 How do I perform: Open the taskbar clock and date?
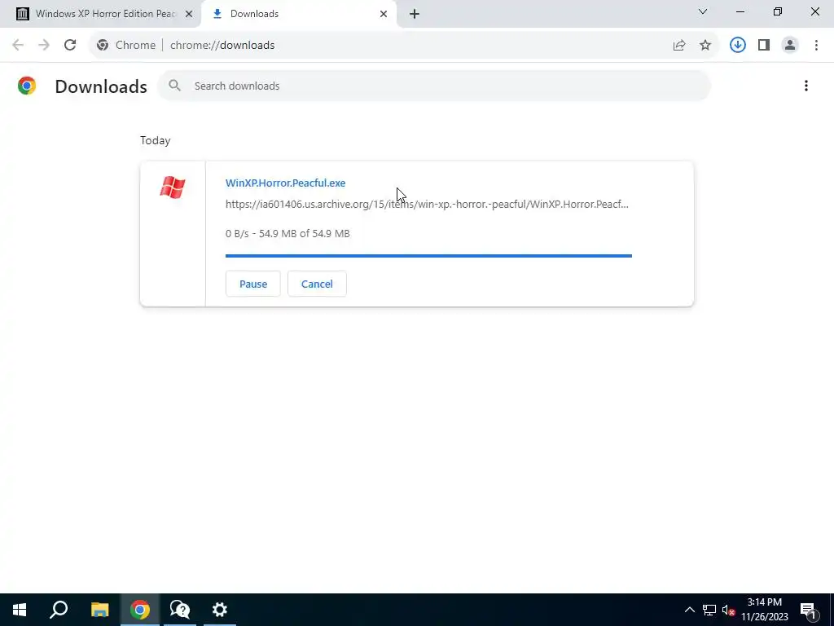(765, 610)
